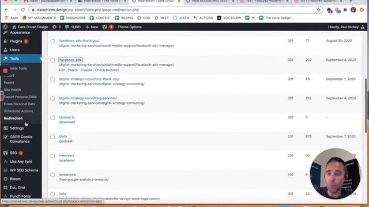
Task: Check the /ndw redirect checkbox
Action: click(x=52, y=194)
